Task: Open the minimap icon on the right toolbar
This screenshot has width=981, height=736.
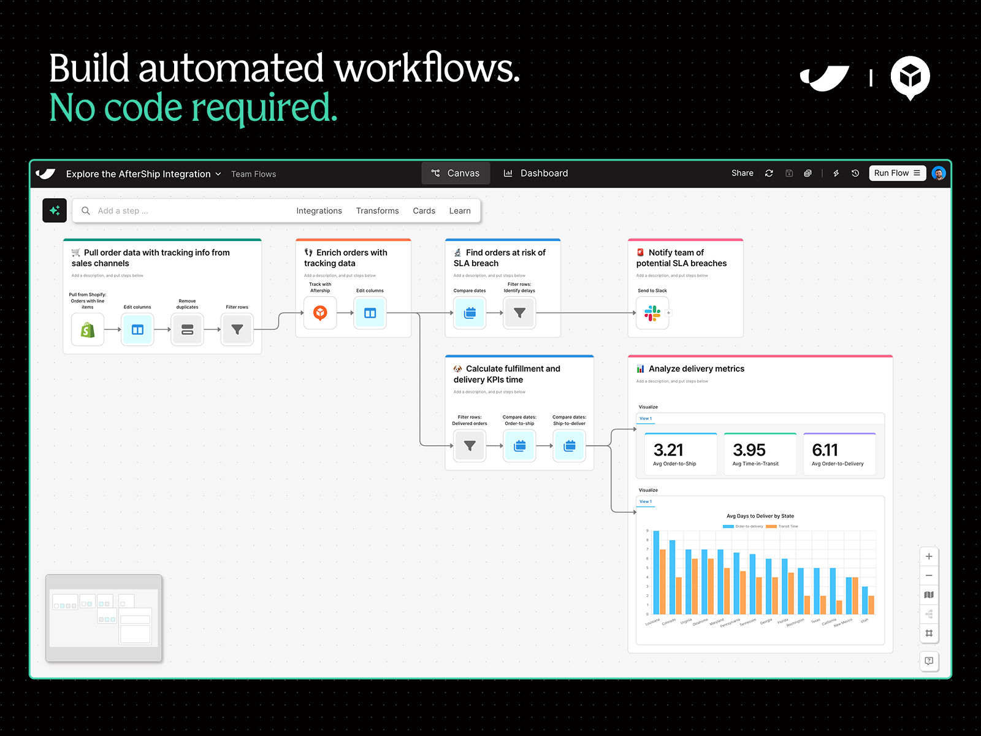Action: pyautogui.click(x=929, y=594)
